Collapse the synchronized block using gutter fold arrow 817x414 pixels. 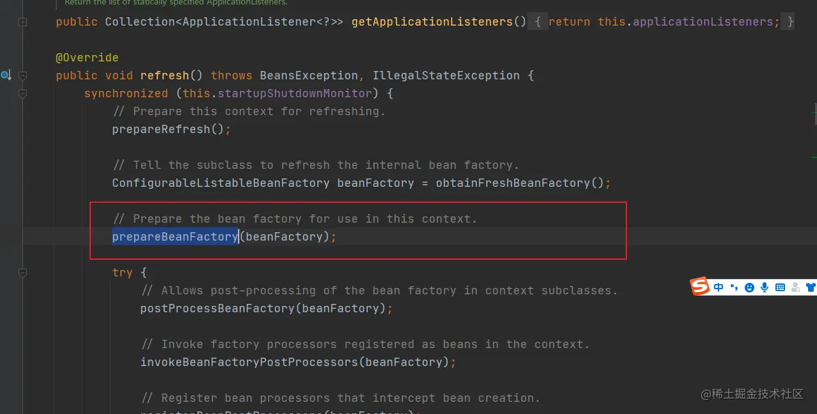click(23, 93)
